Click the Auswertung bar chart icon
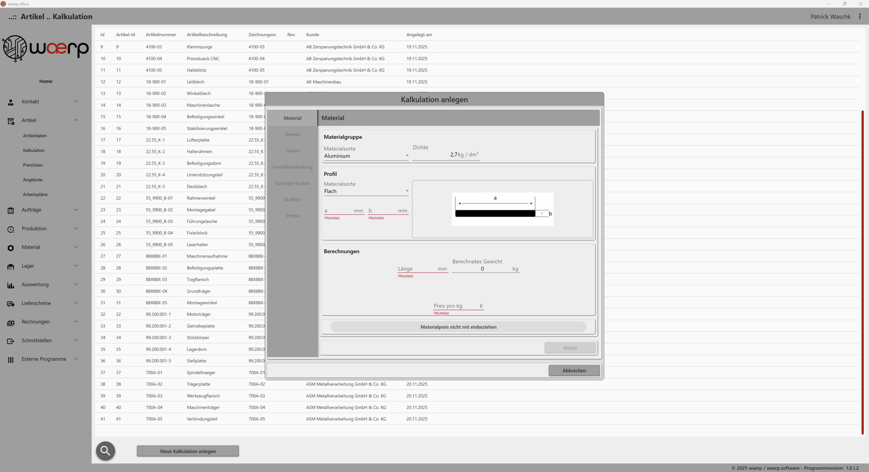Viewport: 869px width, 472px height. (11, 285)
